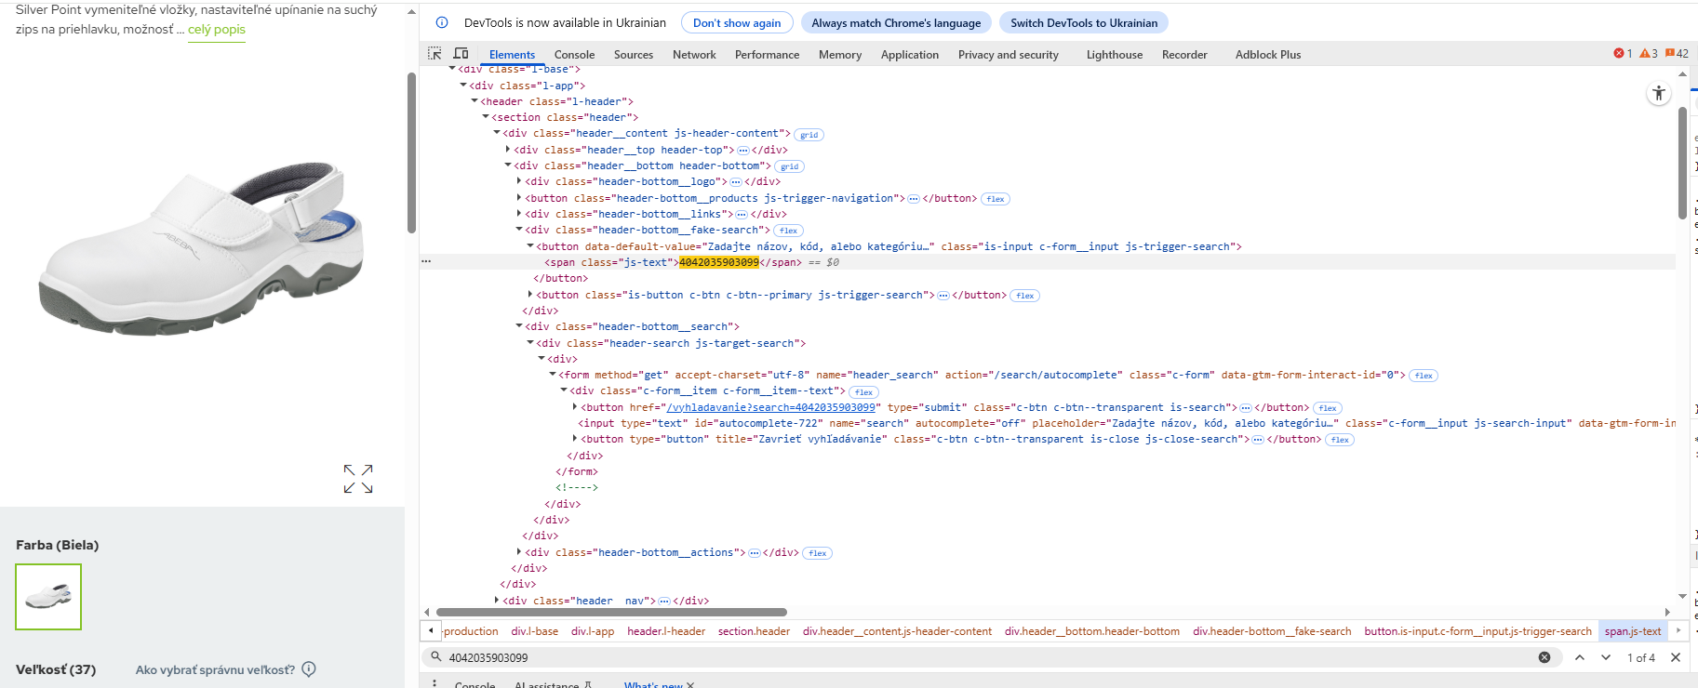
Task: Select the section.header breadcrumb
Action: [x=754, y=631]
